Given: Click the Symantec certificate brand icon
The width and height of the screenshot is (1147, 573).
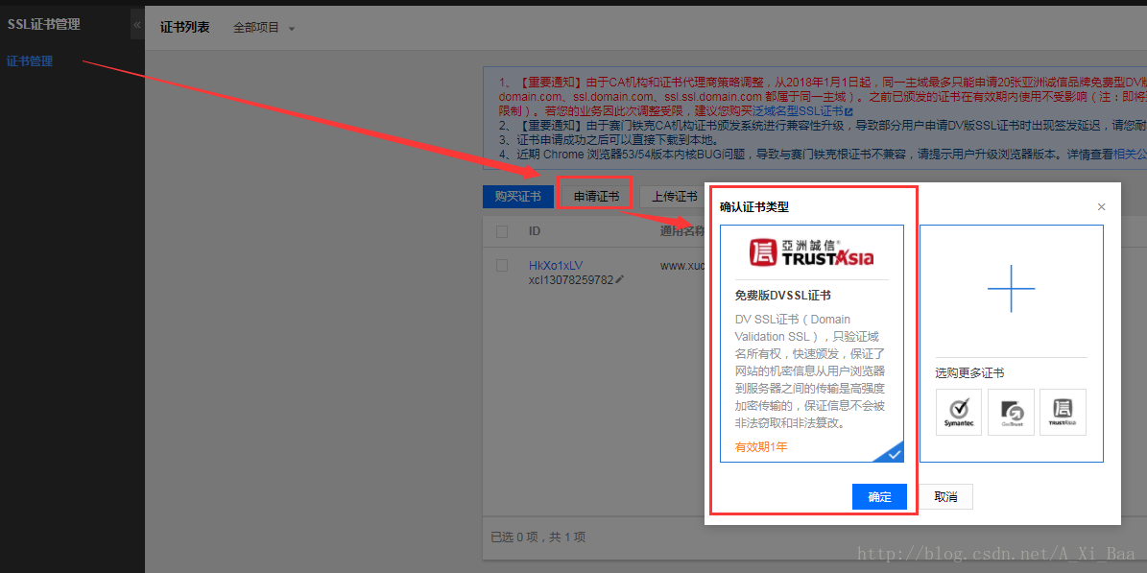Looking at the screenshot, I should coord(958,412).
